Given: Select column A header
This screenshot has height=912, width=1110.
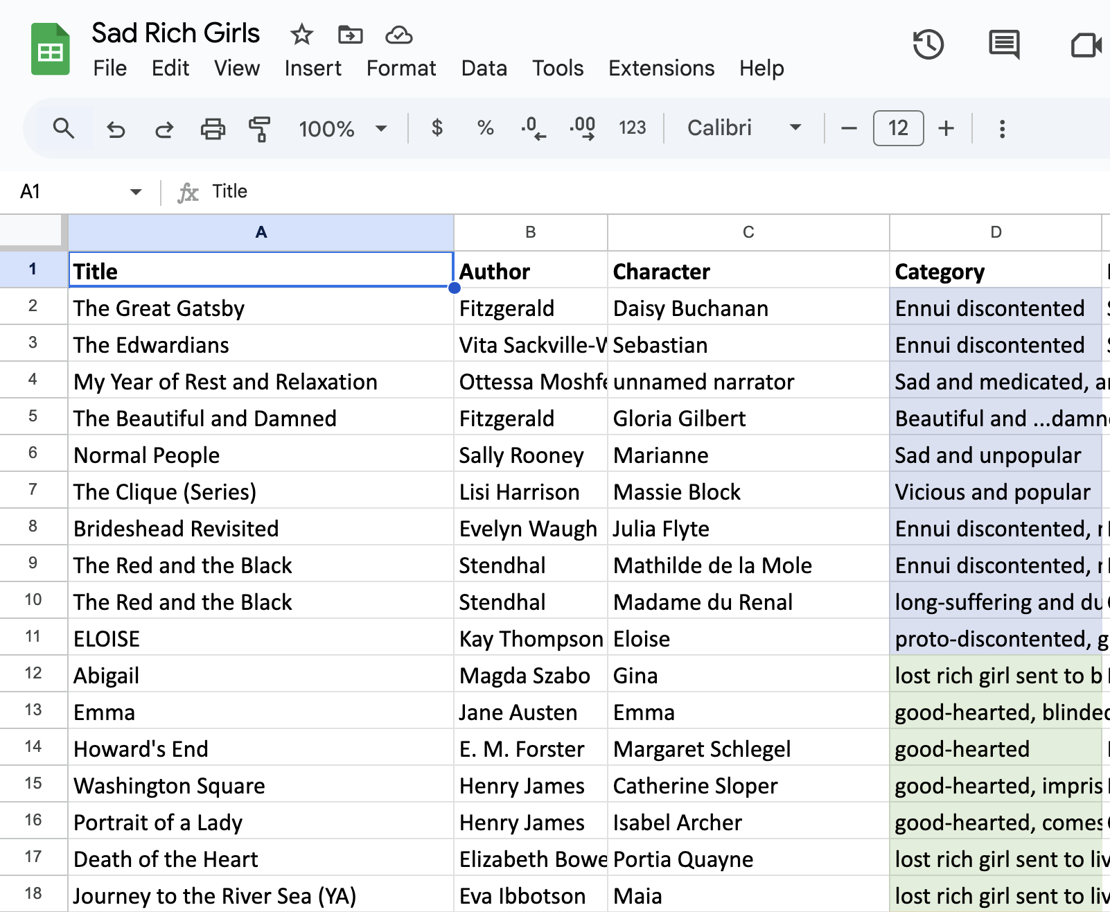Looking at the screenshot, I should pos(261,233).
